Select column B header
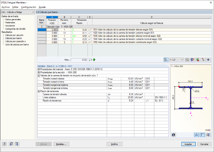Viewport: 214px width, 152px height. [64, 17]
